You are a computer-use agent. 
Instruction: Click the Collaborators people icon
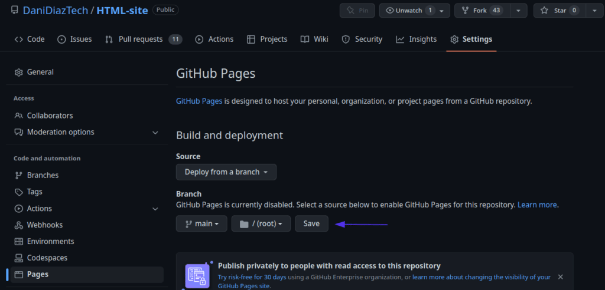coord(18,116)
